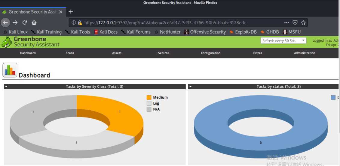Save the page to Pocket
This screenshot has height=166, width=340.
295,22
